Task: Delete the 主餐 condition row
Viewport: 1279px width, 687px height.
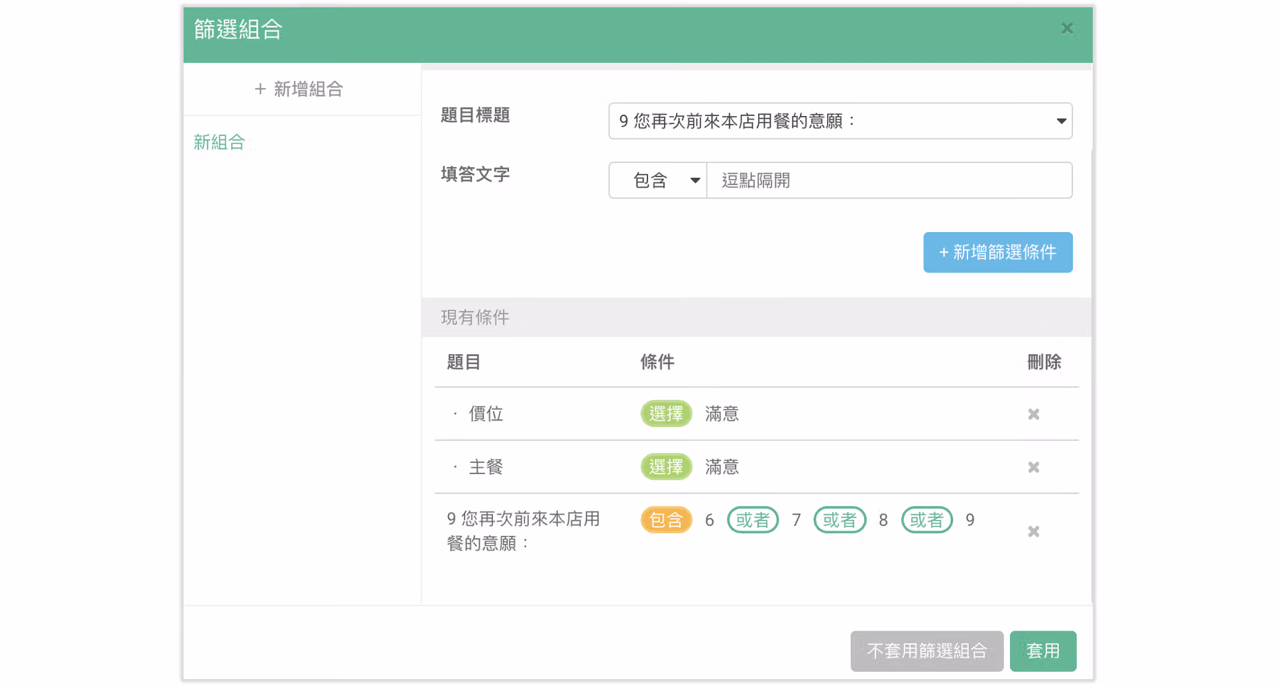Action: 1033,468
